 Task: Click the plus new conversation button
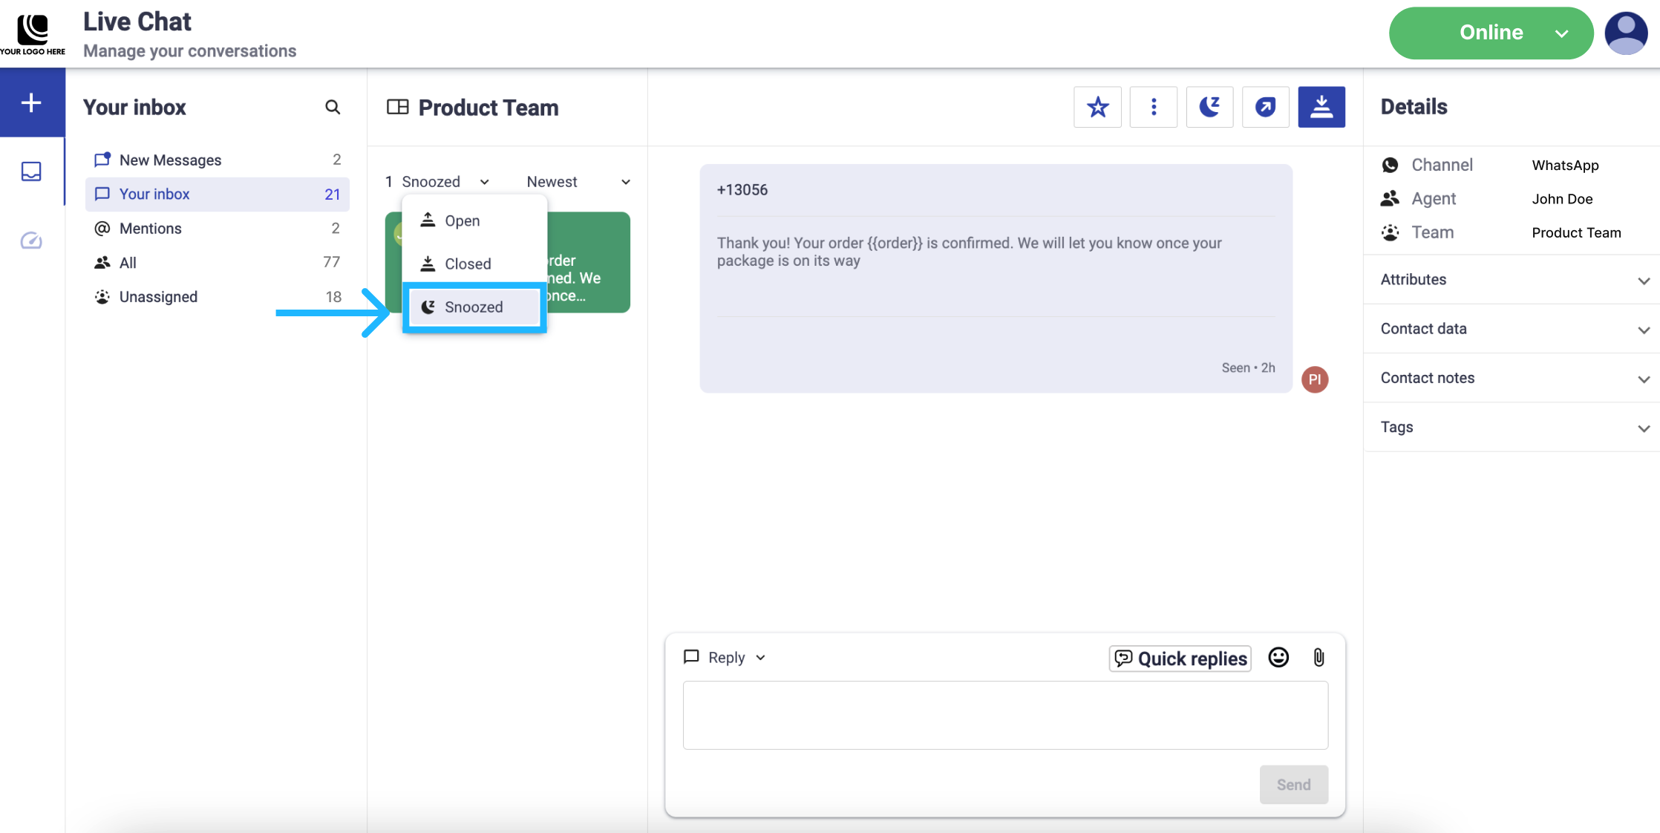pyautogui.click(x=31, y=102)
